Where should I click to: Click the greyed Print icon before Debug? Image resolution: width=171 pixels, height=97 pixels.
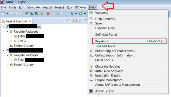62,14
